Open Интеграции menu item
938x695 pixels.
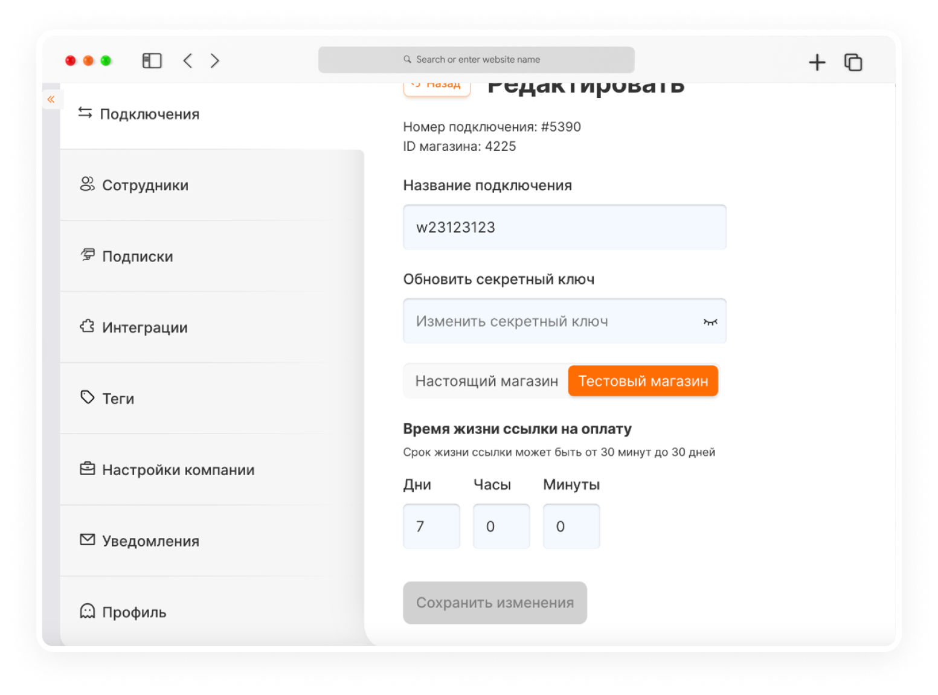212,327
